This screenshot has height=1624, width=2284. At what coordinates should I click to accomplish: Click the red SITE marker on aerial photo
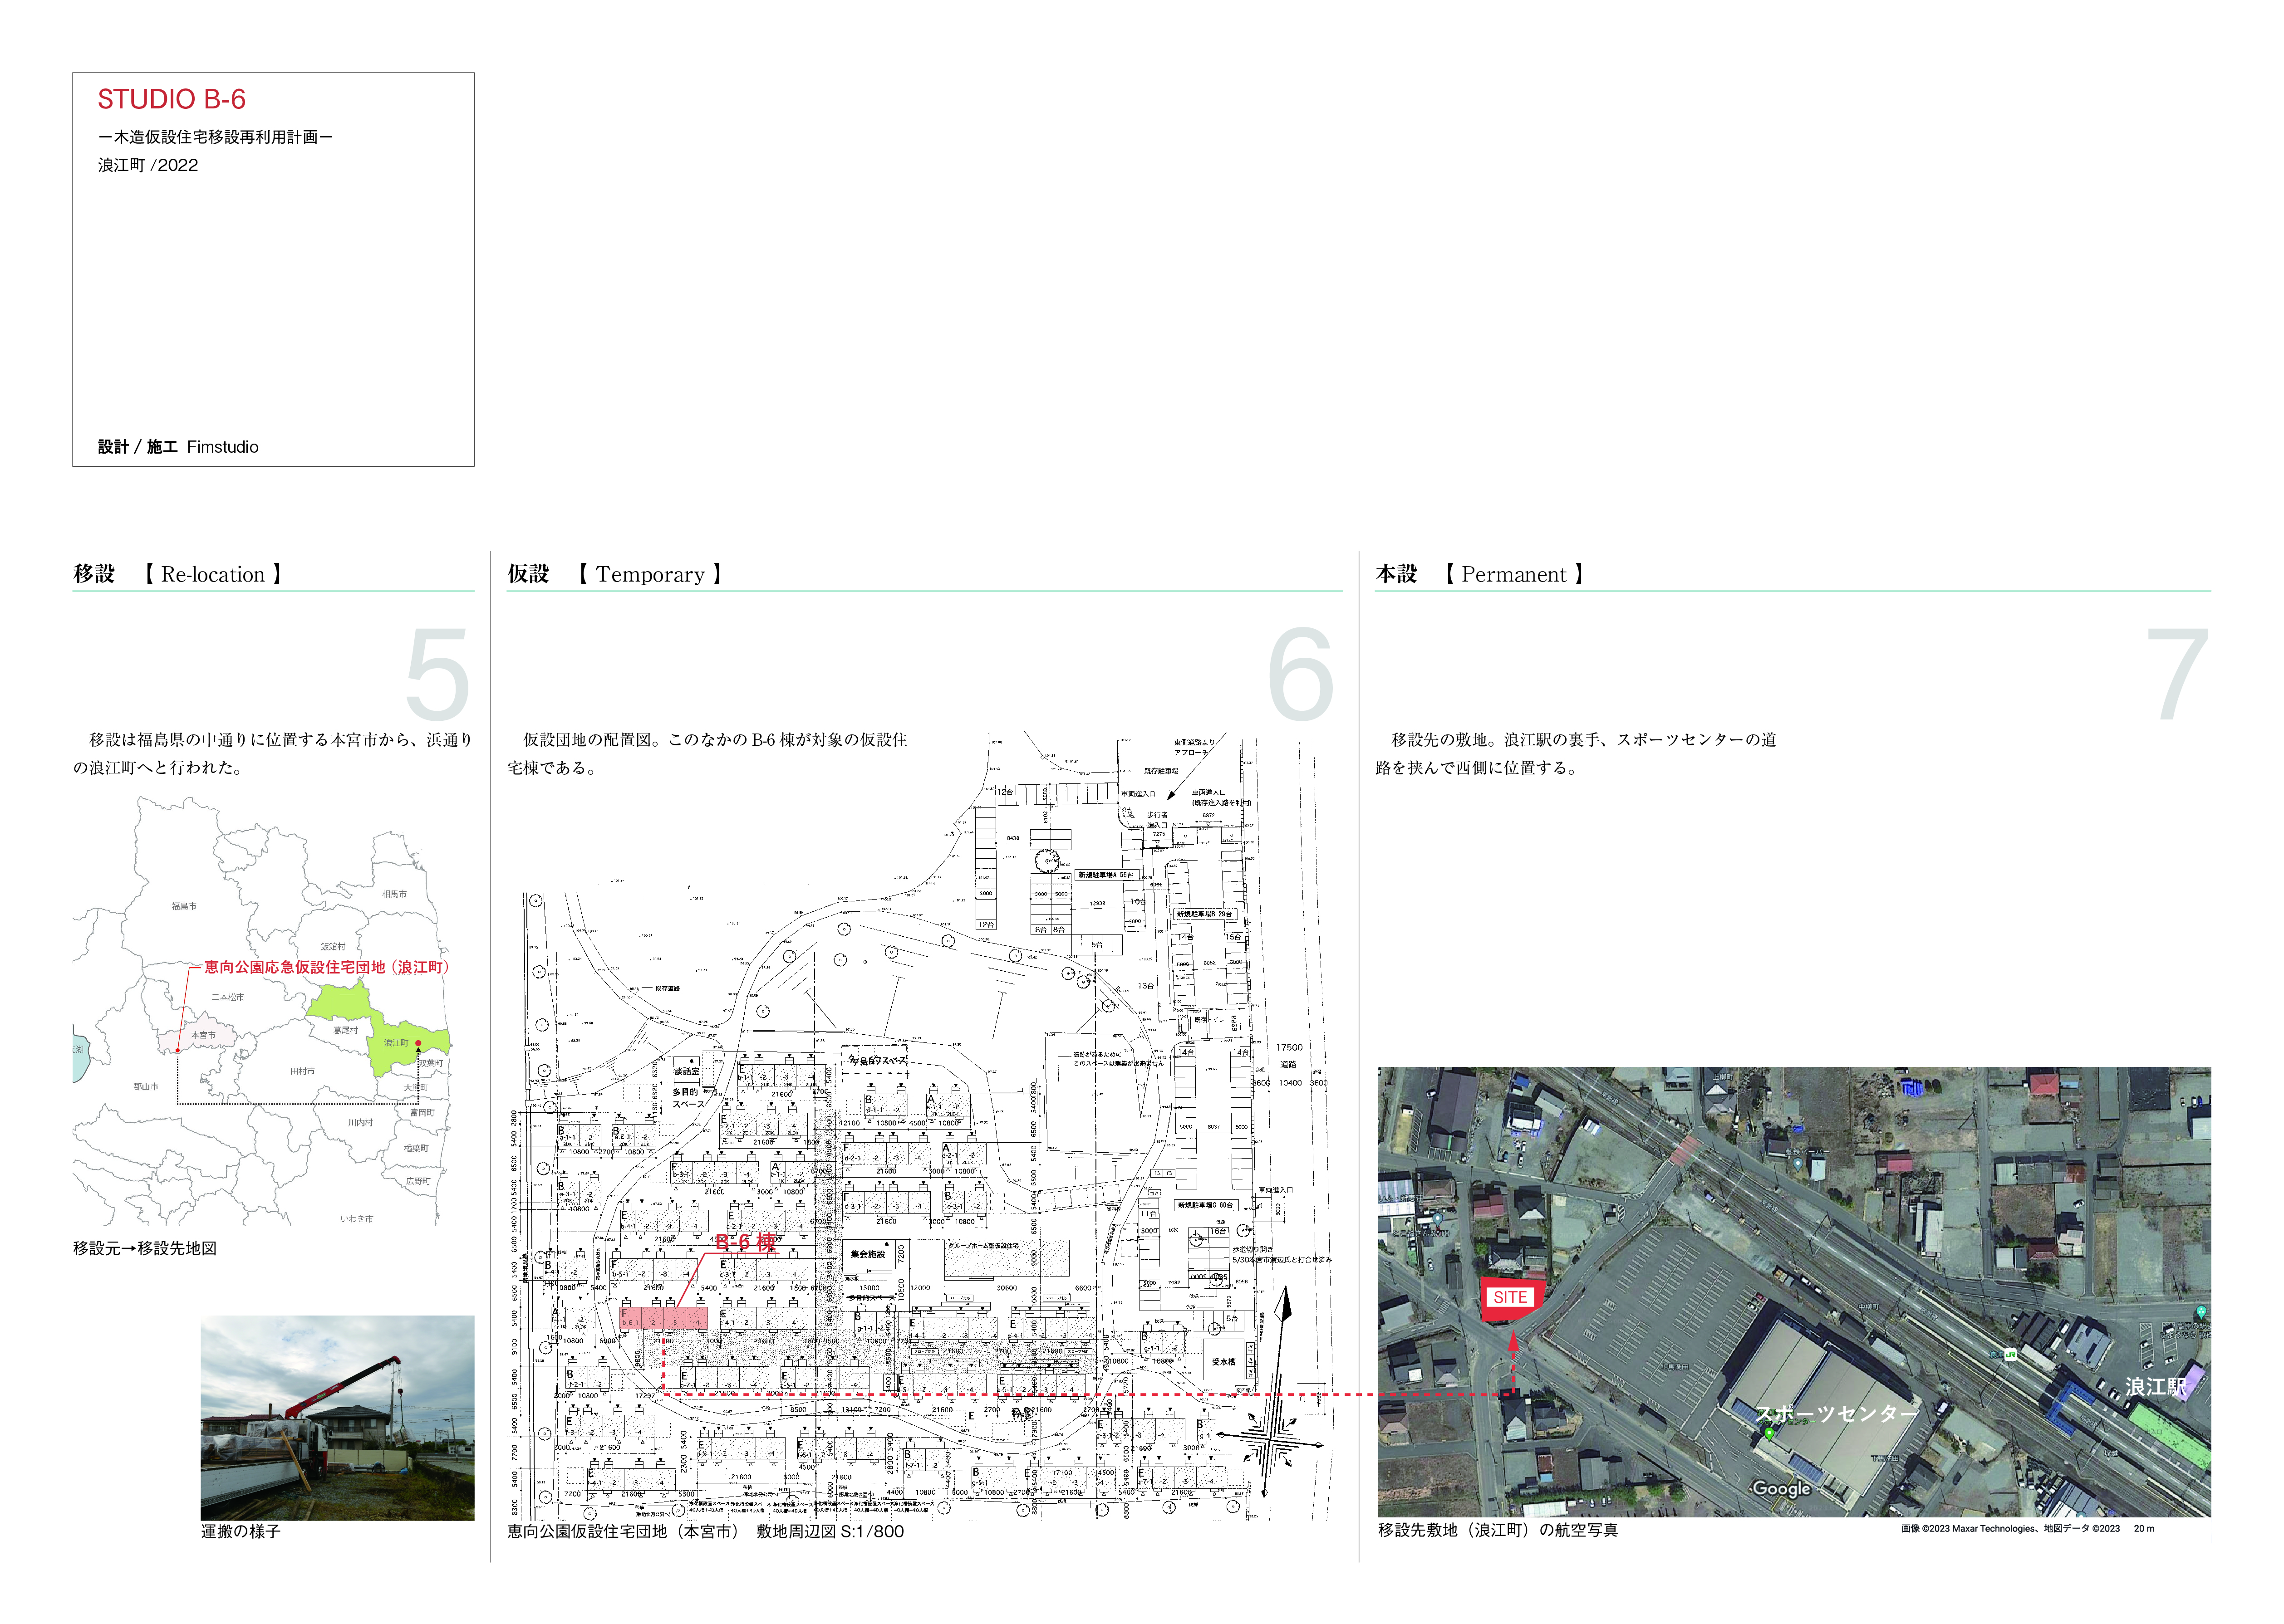[1510, 1298]
